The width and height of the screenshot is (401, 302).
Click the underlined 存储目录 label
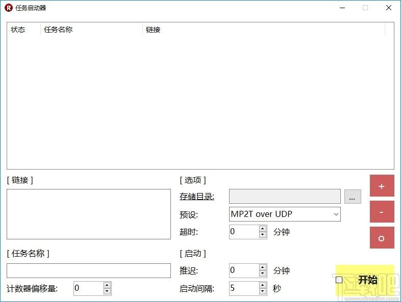196,196
